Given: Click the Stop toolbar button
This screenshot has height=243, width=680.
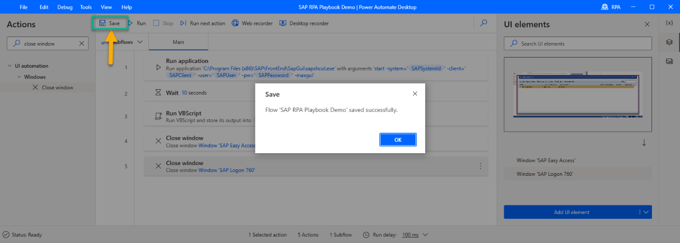Looking at the screenshot, I should 163,23.
